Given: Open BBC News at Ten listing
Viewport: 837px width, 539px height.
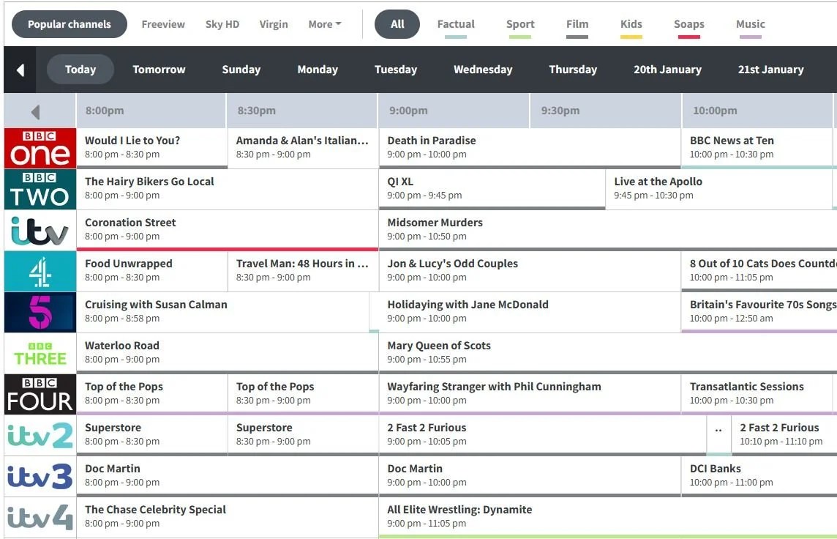Looking at the screenshot, I should 757,147.
